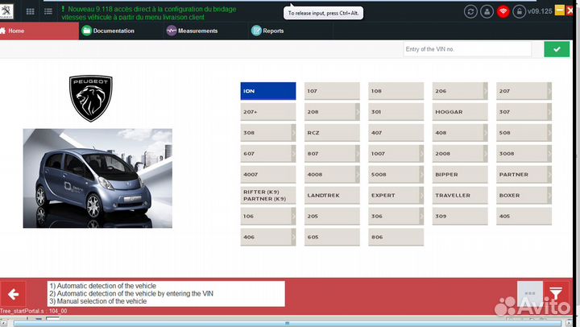This screenshot has height=327, width=580.
Task: Choose the 306 model
Action: tap(396, 217)
